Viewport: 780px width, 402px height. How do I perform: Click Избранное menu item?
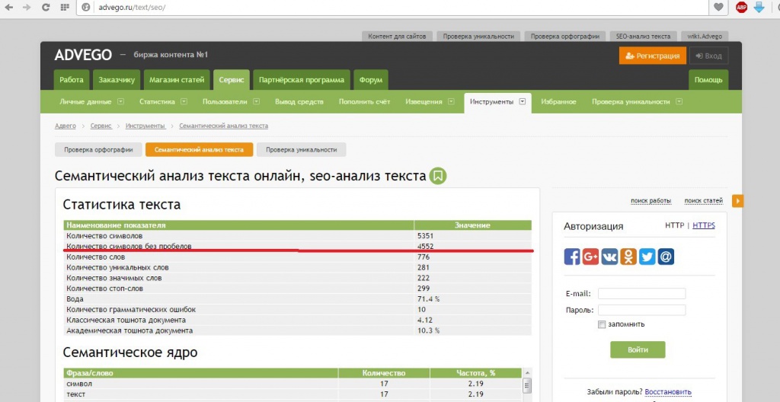point(558,101)
